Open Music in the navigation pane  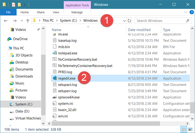(20, 83)
